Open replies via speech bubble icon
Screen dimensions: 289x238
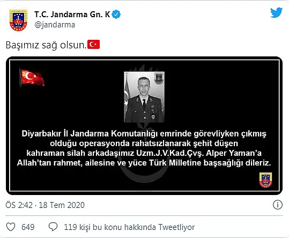click(53, 227)
